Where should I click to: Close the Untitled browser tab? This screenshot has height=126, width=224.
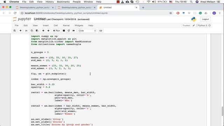136,7
